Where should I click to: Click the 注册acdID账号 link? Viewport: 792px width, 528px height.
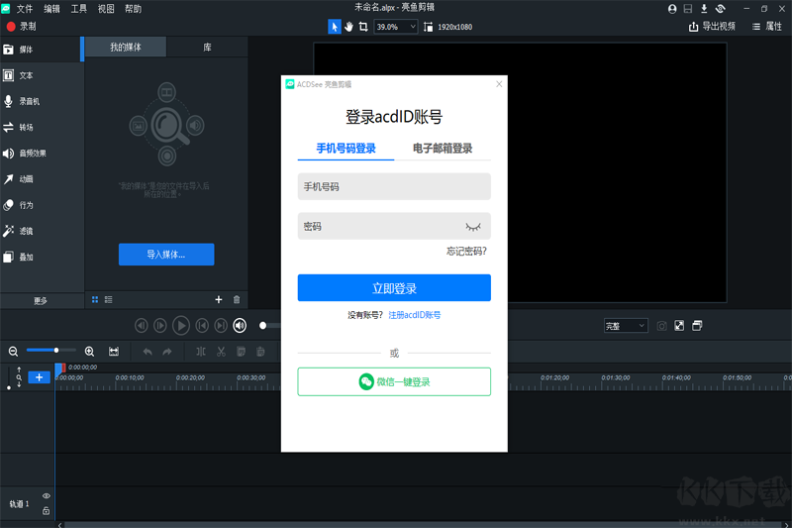point(415,315)
